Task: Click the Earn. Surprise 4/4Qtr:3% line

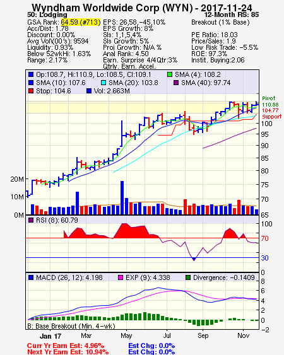Action: pyautogui.click(x=140, y=61)
